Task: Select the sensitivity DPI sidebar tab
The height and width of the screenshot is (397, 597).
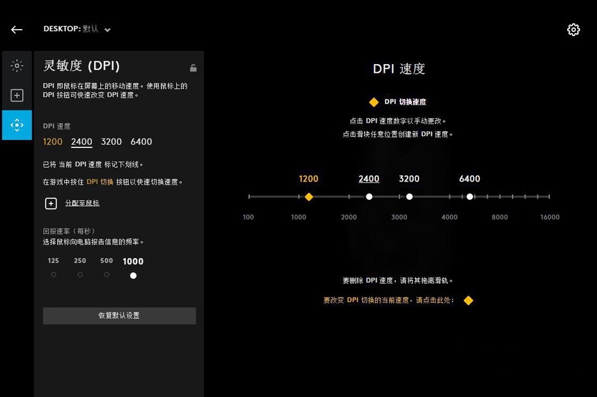Action: click(17, 125)
